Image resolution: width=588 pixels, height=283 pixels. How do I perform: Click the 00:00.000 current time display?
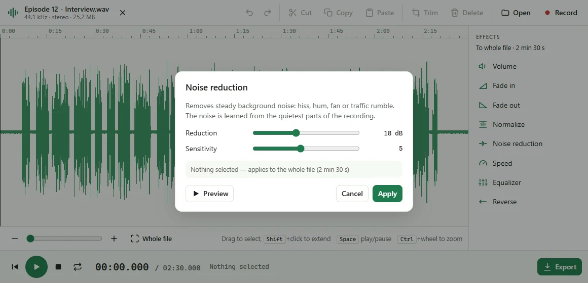(122, 267)
